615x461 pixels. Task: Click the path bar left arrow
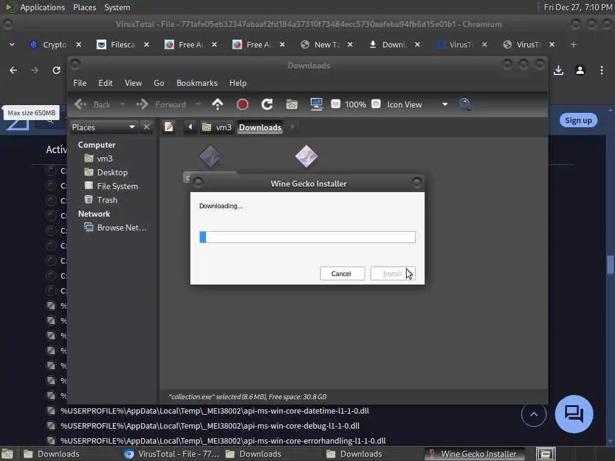pos(190,127)
